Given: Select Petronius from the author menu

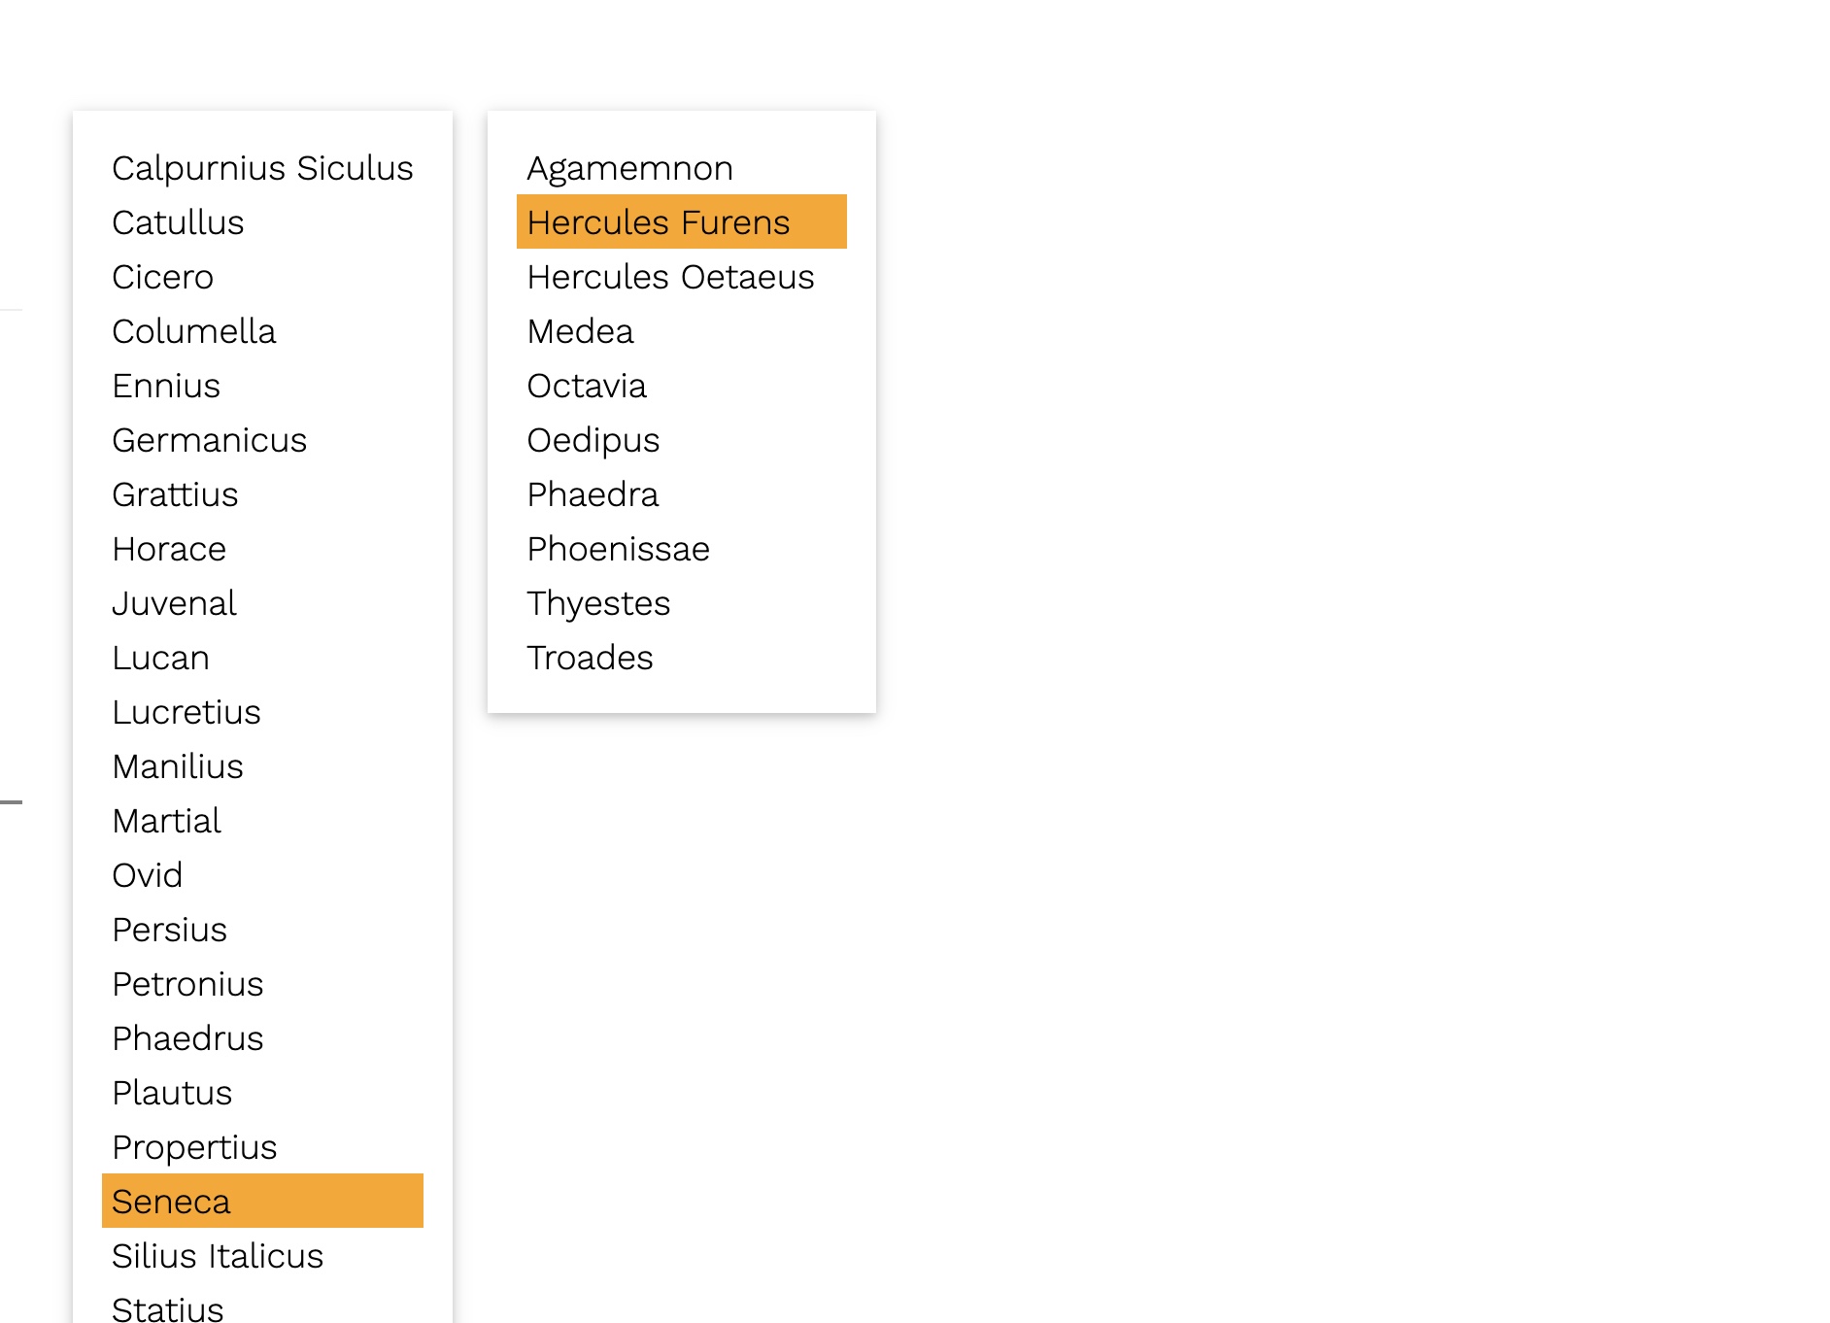Looking at the screenshot, I should (x=187, y=984).
